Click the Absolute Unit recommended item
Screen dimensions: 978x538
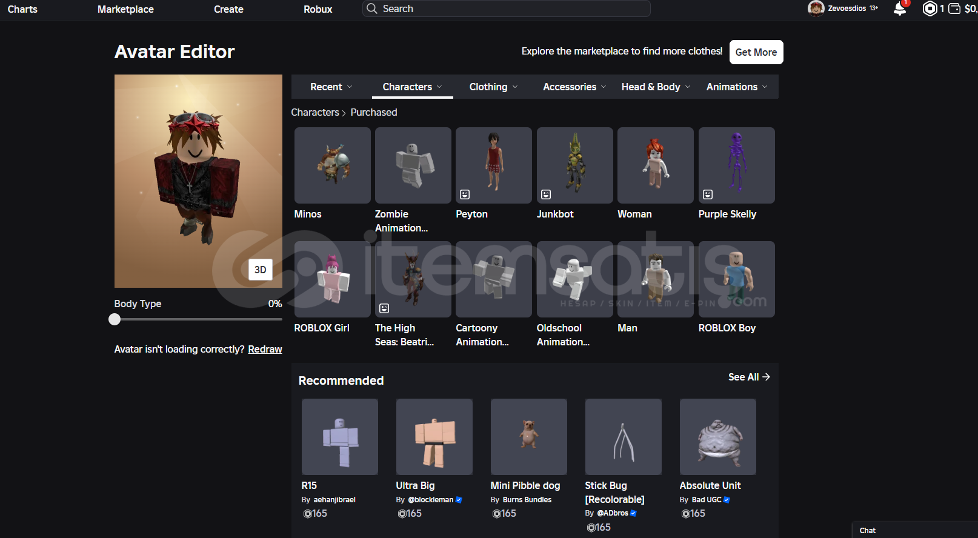717,437
